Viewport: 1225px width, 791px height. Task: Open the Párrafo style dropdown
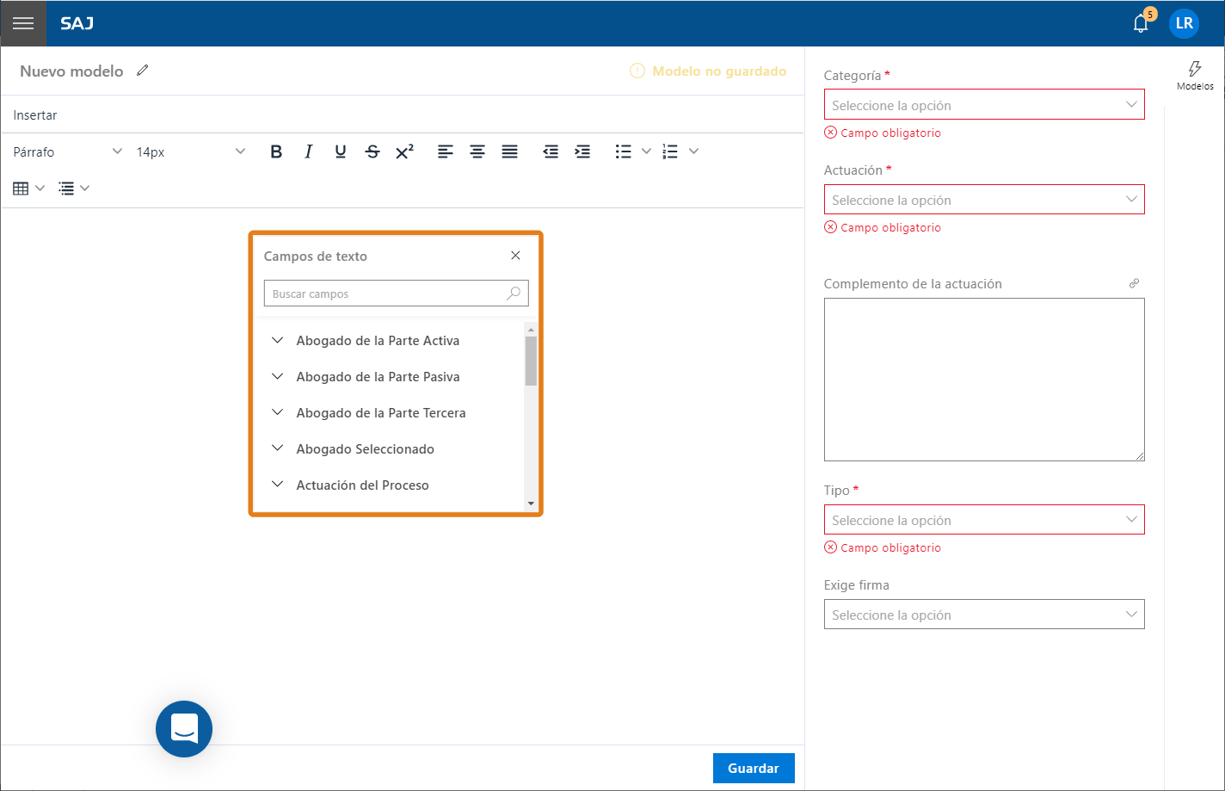point(68,151)
